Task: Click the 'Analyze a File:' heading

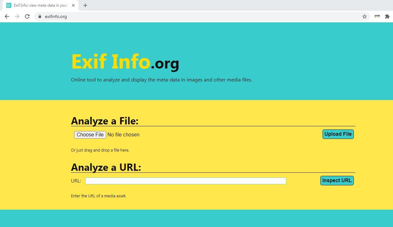Action: (x=105, y=121)
